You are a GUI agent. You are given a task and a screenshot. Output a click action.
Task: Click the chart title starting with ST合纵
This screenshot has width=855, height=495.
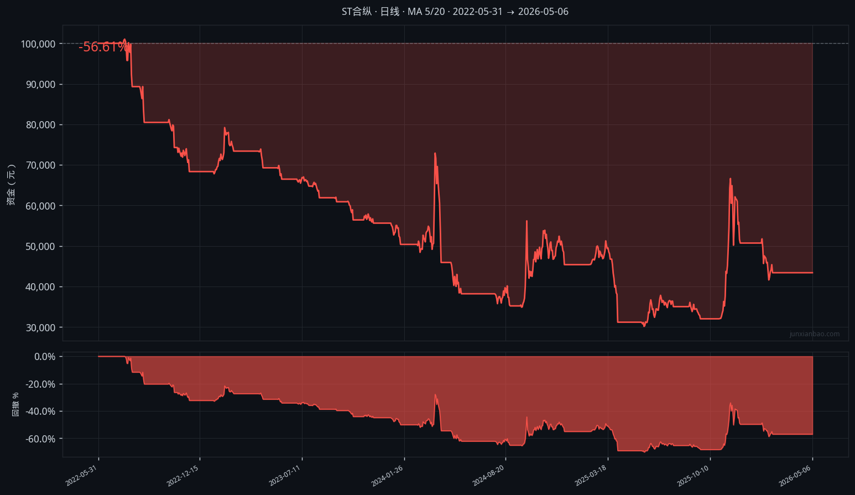[x=455, y=12]
